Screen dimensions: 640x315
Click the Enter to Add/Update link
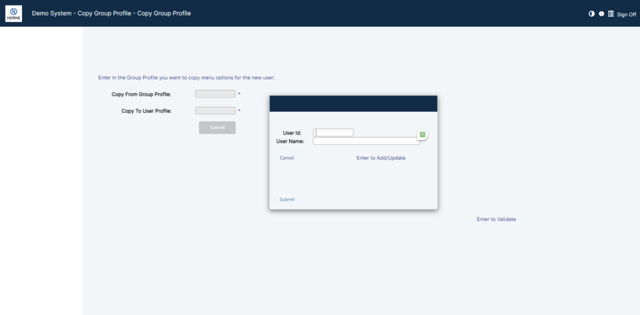coord(381,158)
